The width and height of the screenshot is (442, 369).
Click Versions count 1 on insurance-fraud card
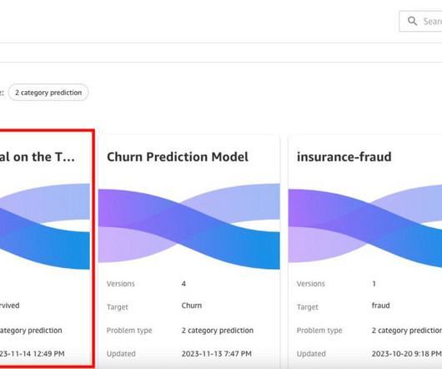click(374, 284)
